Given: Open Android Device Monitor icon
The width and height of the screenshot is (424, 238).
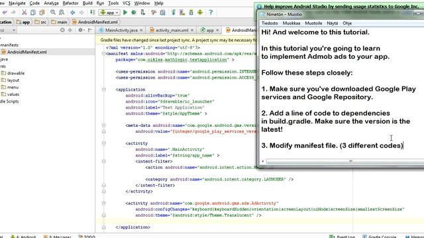Looking at the screenshot, I should [200, 13].
